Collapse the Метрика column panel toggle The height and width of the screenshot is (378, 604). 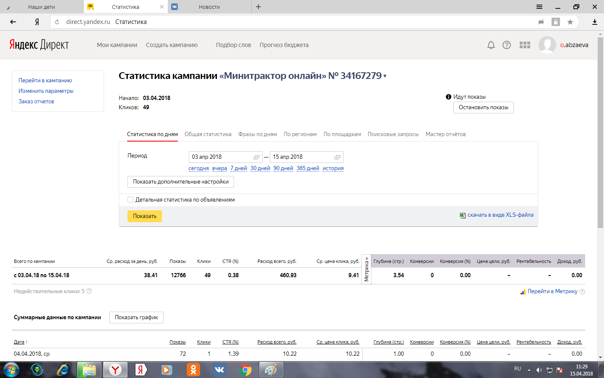[366, 269]
